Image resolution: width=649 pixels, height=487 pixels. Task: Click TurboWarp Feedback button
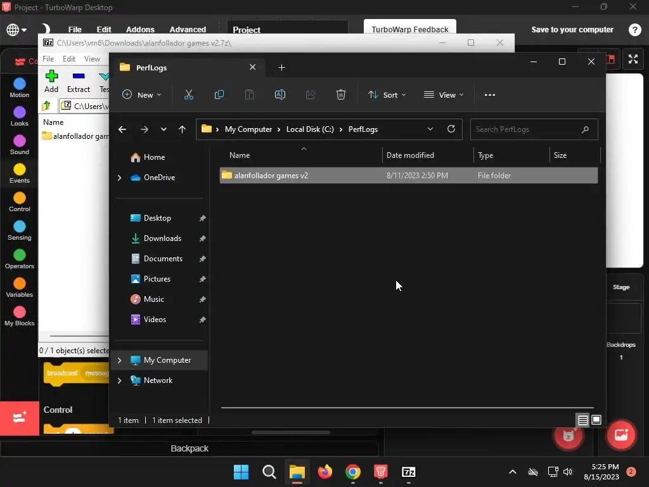[x=410, y=29]
